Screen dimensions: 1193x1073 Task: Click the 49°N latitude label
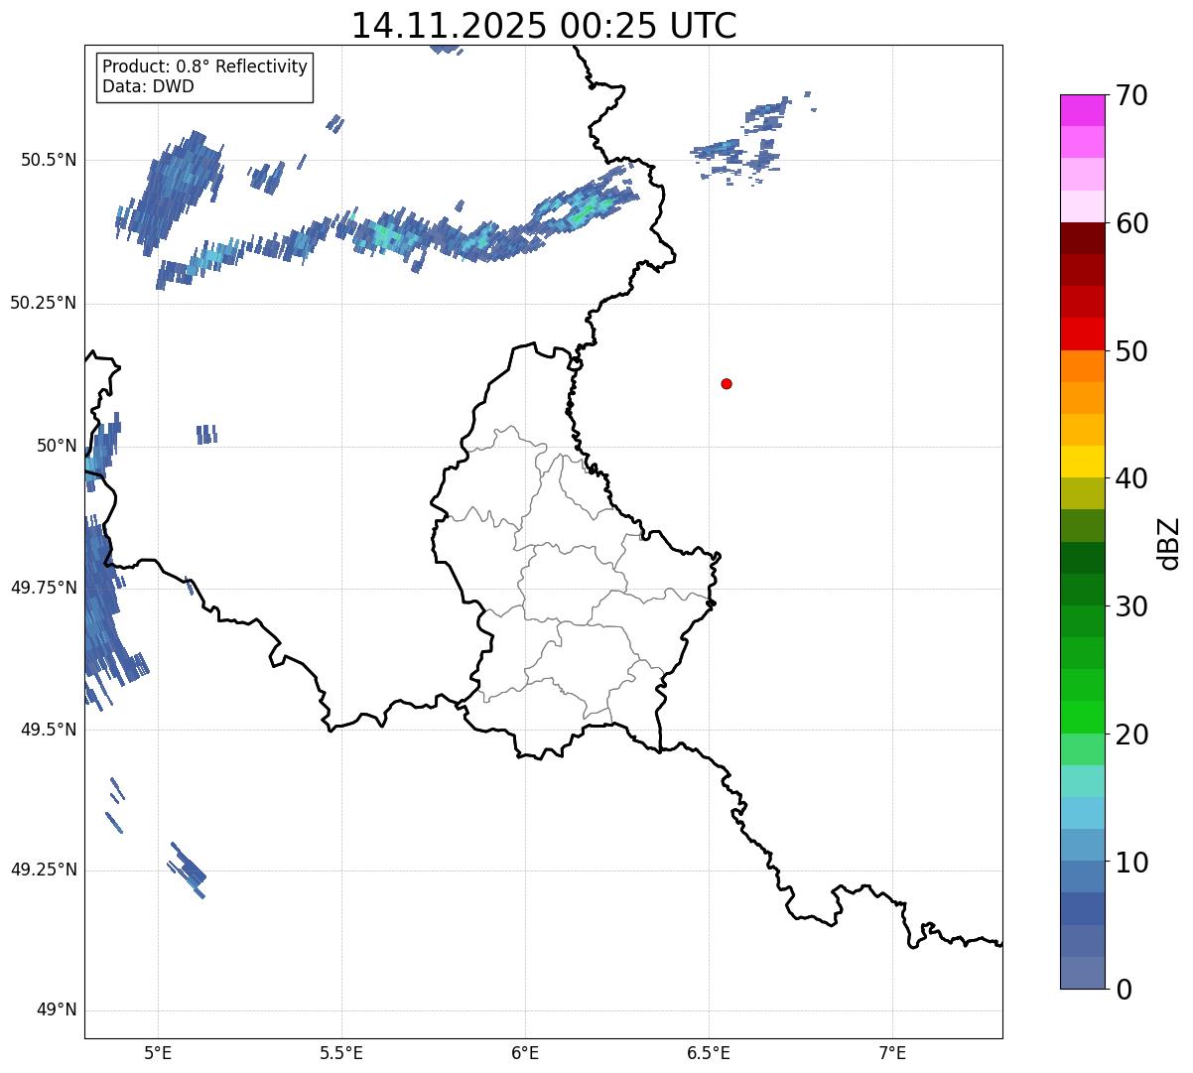coord(57,1010)
